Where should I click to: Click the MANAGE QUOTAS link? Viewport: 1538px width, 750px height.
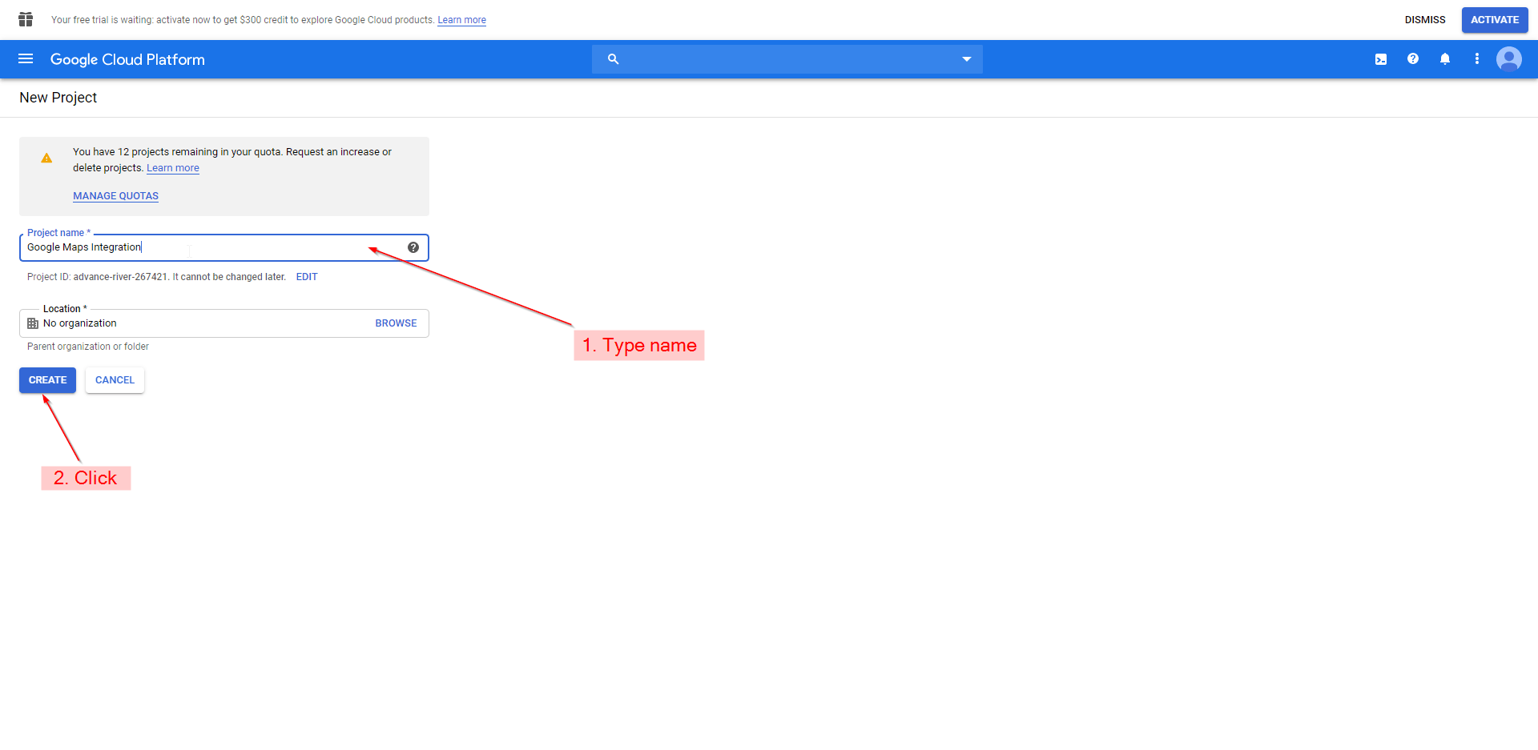[x=115, y=196]
